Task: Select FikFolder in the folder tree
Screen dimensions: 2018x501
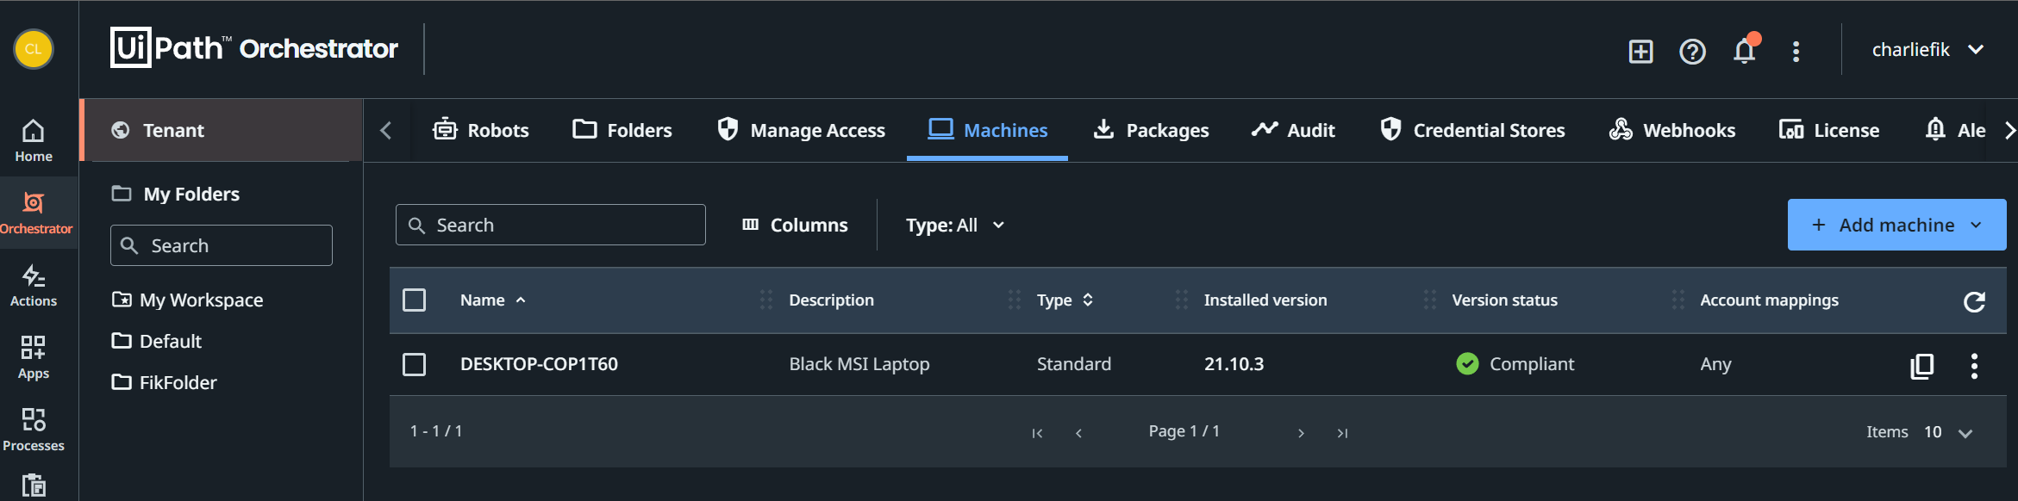Action: (x=178, y=383)
